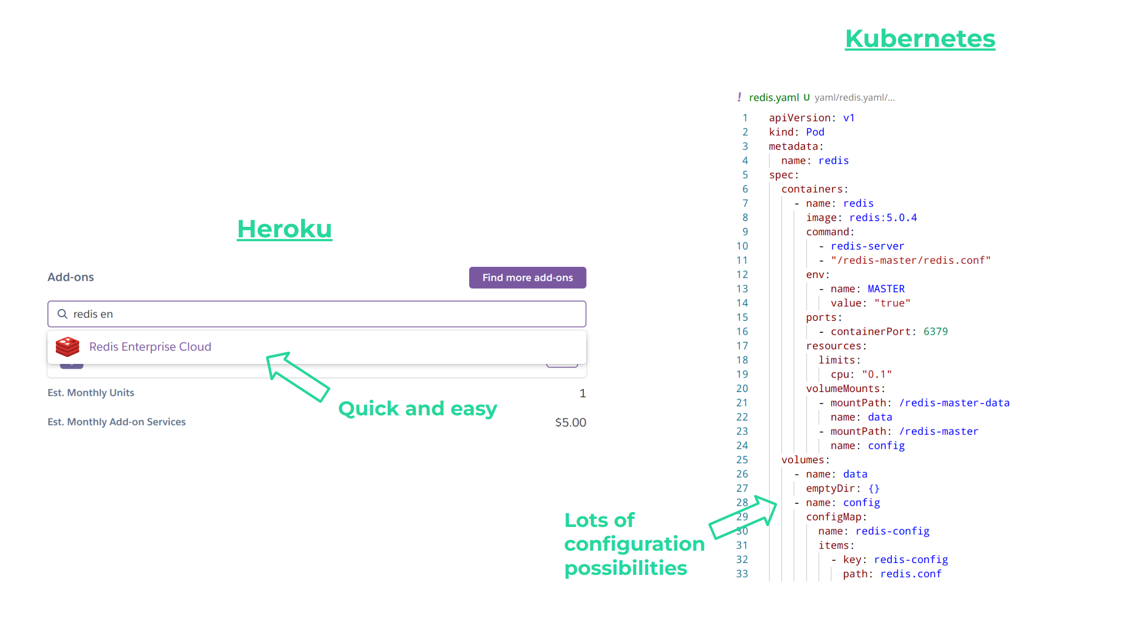1130x625 pixels.
Task: Click the kind: Pod line
Action: coord(797,132)
